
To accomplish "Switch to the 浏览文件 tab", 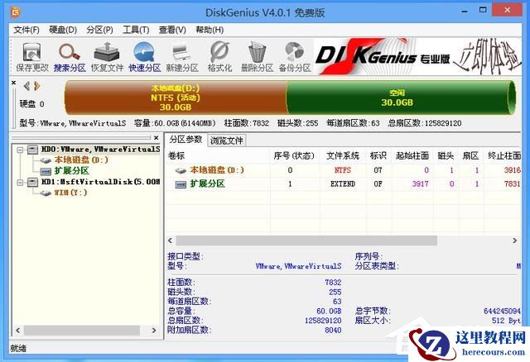I will (x=226, y=141).
